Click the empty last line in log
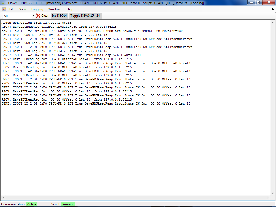Image resolution: width=276 pixels, height=207 pixels. tap(81, 108)
